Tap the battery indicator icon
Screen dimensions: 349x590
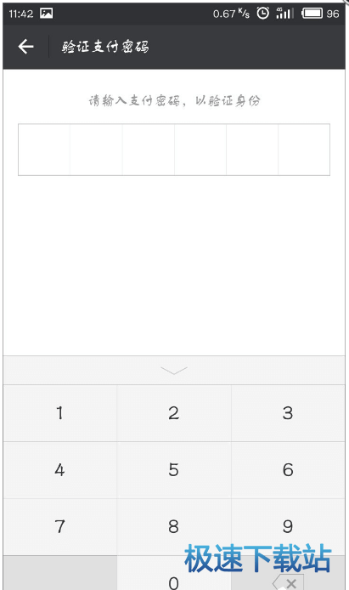[312, 14]
